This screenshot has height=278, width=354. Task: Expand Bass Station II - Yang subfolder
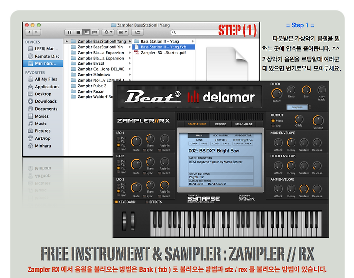click(x=193, y=42)
